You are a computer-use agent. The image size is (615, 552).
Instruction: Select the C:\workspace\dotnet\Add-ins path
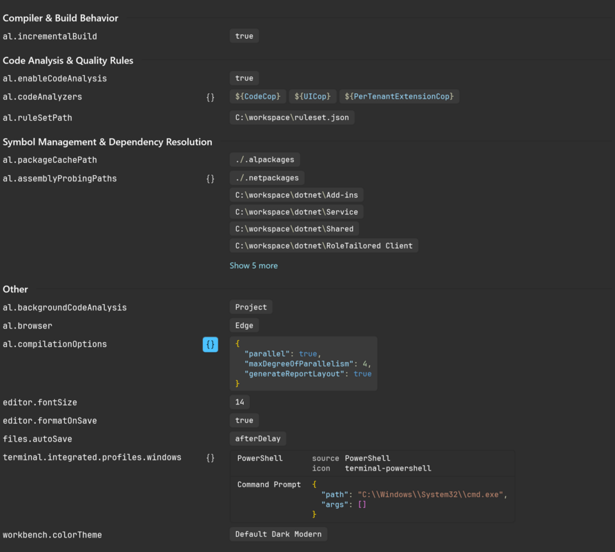297,195
